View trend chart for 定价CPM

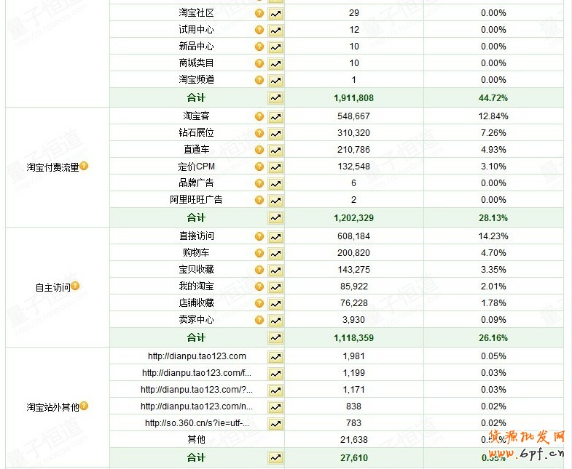coord(275,167)
